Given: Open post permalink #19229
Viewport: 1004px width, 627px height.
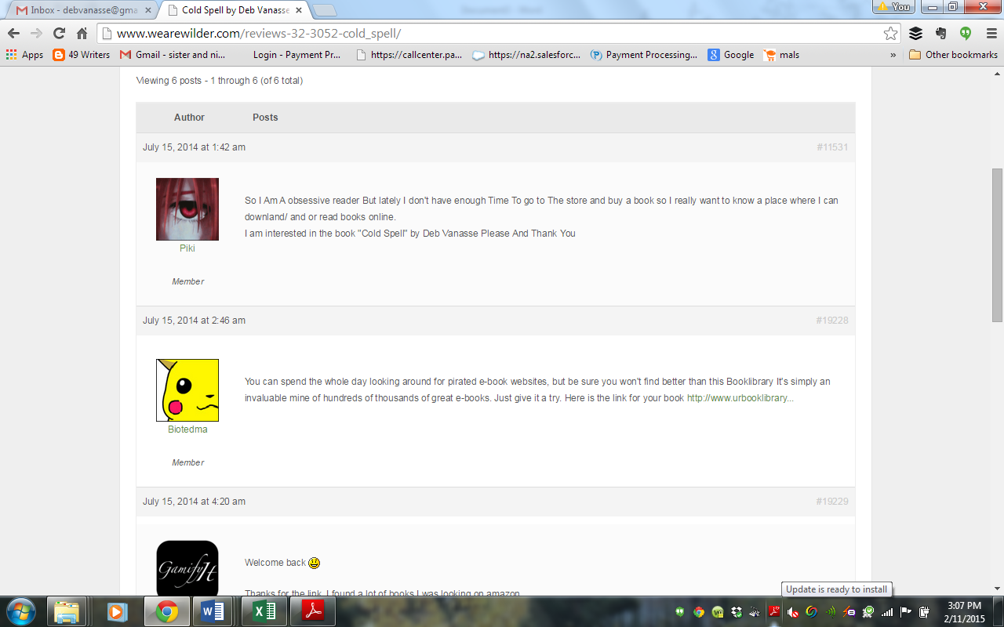Looking at the screenshot, I should 832,502.
